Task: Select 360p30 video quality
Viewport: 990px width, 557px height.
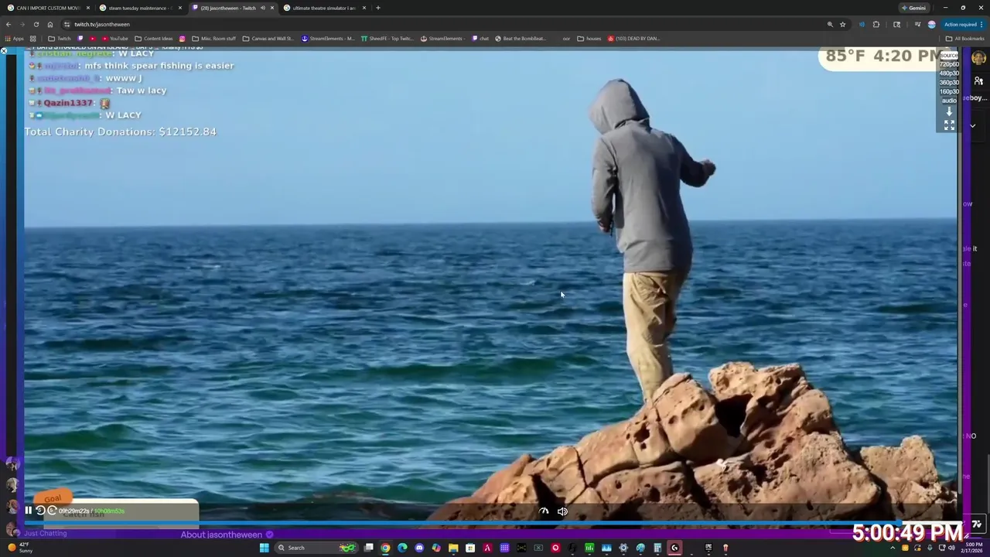Action: [x=949, y=82]
